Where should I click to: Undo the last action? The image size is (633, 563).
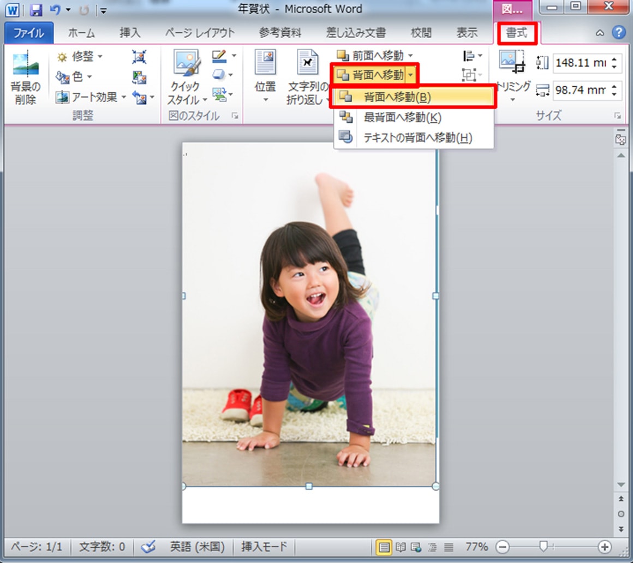point(55,10)
